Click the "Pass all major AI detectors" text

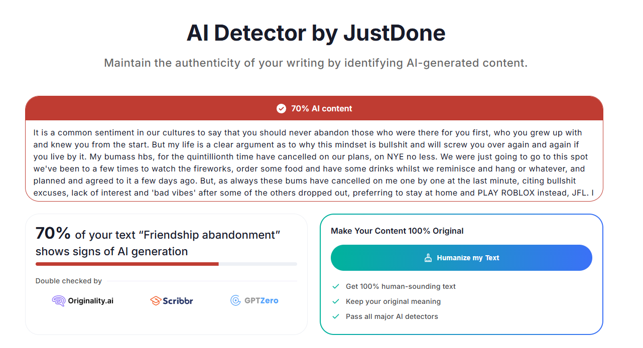[x=392, y=316]
